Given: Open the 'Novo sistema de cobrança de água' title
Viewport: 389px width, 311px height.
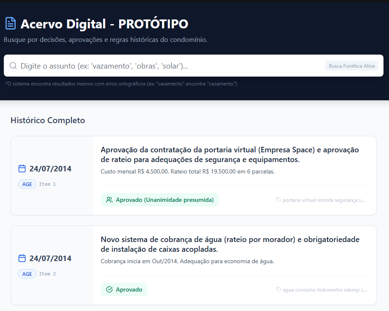Looking at the screenshot, I should click(x=230, y=245).
